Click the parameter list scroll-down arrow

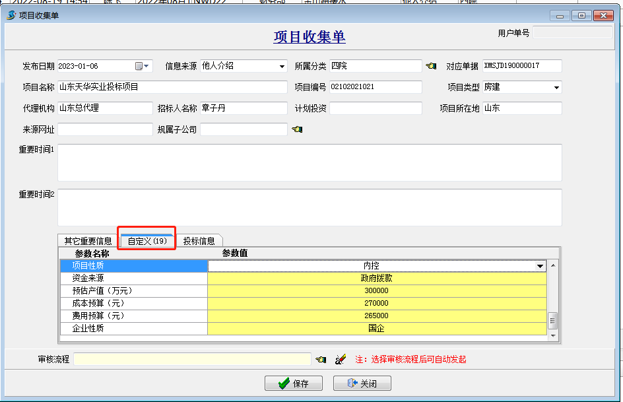(x=553, y=336)
